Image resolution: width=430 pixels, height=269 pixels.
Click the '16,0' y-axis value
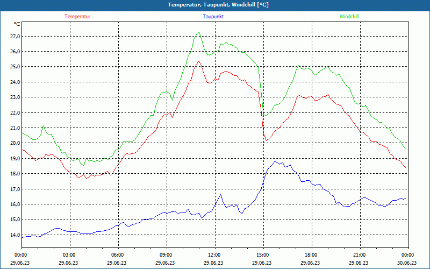16,204
